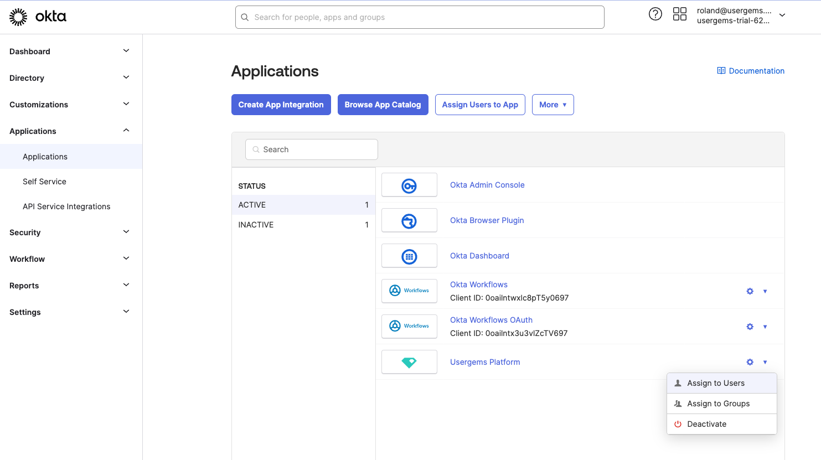Open Usergems Platform link
Viewport: 821px width, 460px height.
coord(485,362)
